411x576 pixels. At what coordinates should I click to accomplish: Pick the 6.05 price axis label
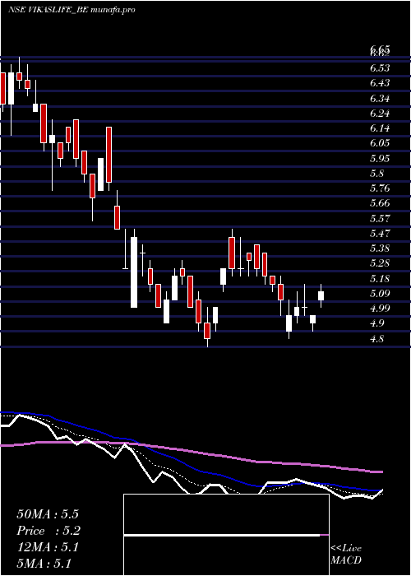pyautogui.click(x=380, y=143)
